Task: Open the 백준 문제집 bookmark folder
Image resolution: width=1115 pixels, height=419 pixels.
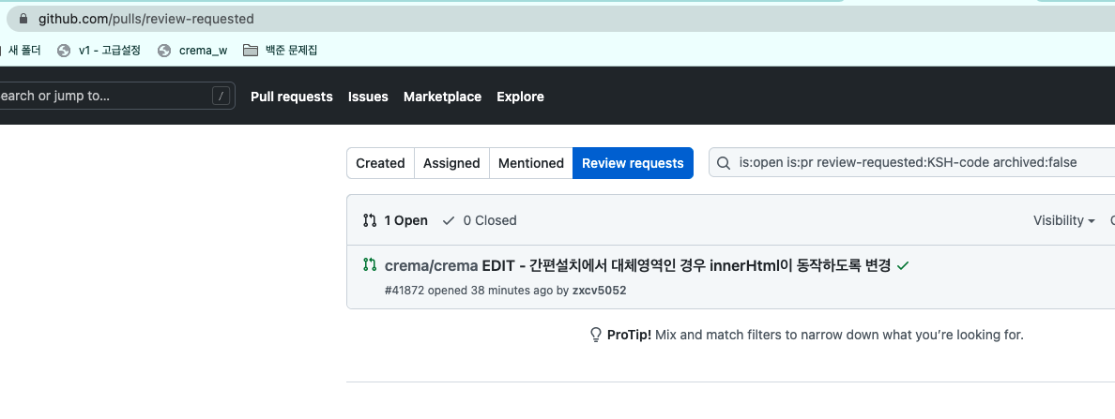Action: (281, 51)
